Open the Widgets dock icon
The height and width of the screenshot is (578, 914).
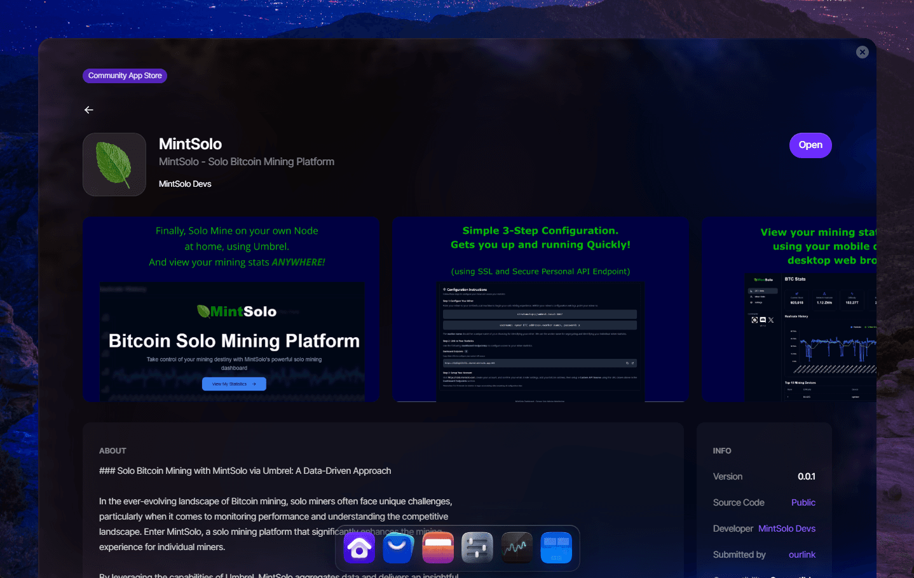point(556,548)
